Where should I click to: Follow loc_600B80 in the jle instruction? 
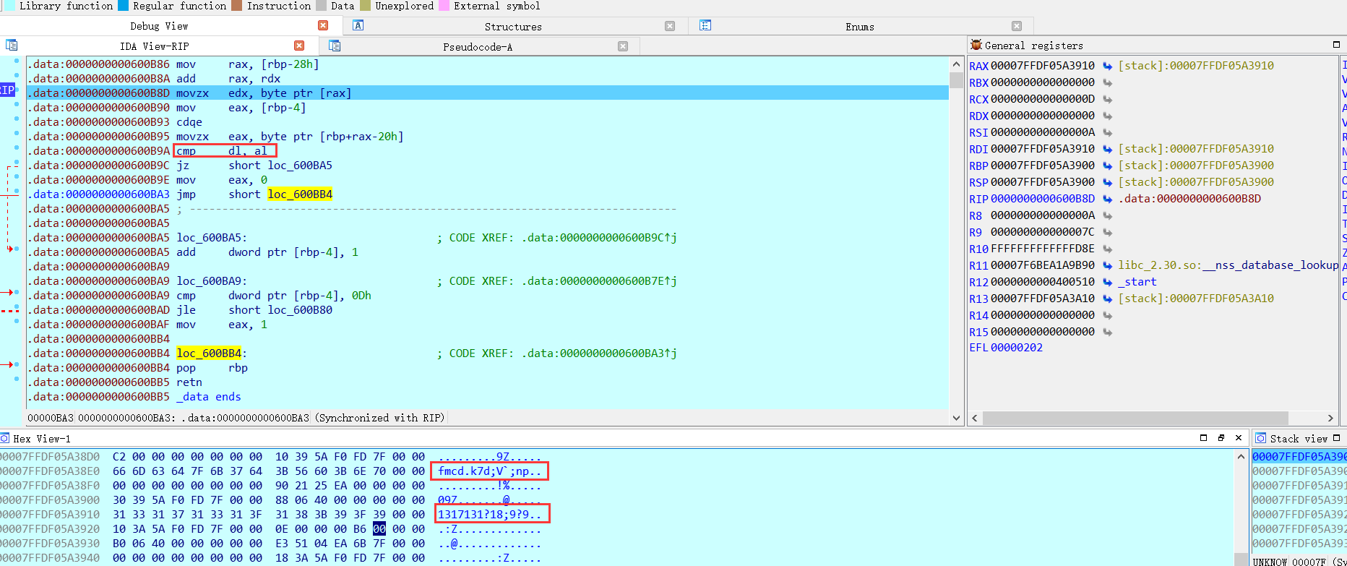300,310
